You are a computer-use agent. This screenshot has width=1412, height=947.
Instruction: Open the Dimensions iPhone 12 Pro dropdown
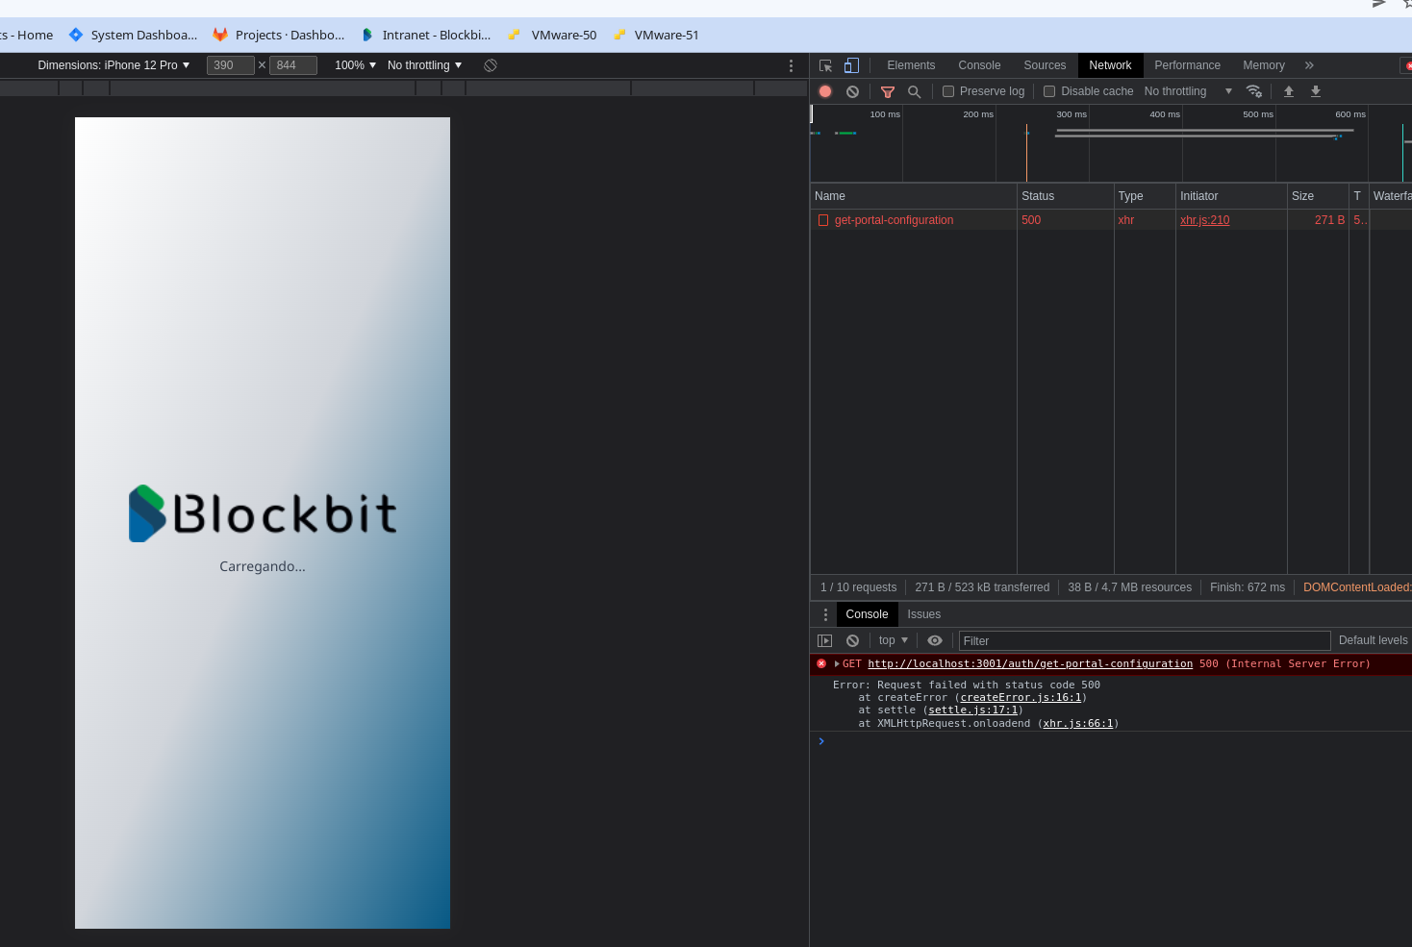point(113,65)
